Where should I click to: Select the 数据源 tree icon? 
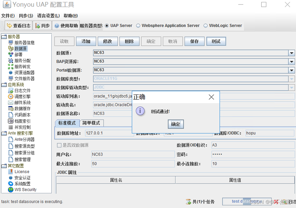click(11, 48)
